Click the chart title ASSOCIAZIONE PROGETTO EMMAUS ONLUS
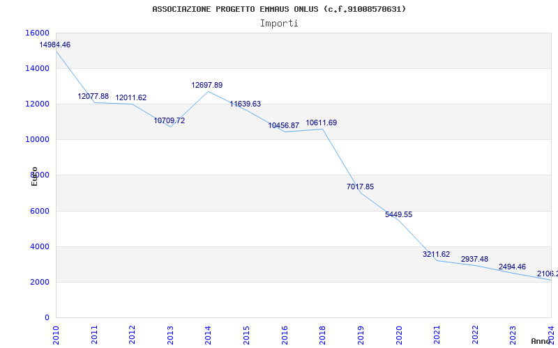Image resolution: width=558 pixels, height=348 pixels. pos(279,9)
